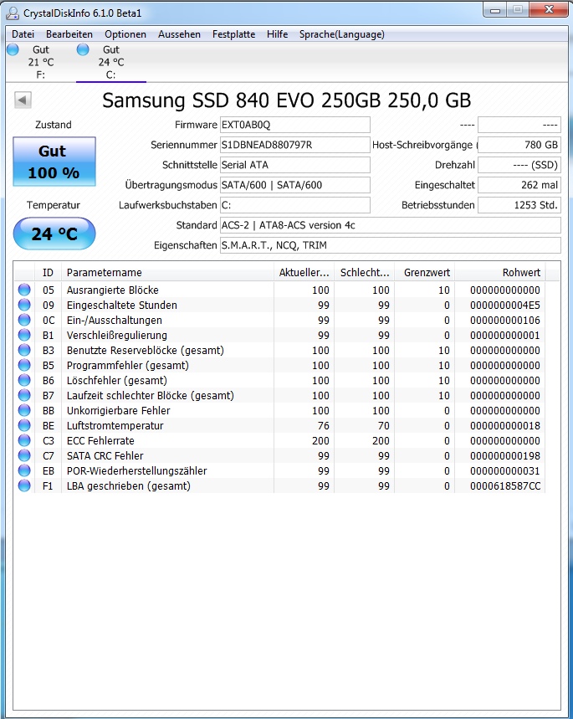This screenshot has height=719, width=573.
Task: Click raw value 000000000031
Action: click(x=505, y=470)
